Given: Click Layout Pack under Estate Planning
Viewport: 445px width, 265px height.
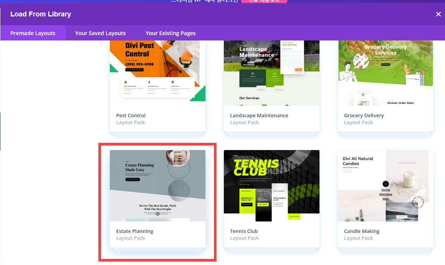Looking at the screenshot, I should (x=130, y=238).
